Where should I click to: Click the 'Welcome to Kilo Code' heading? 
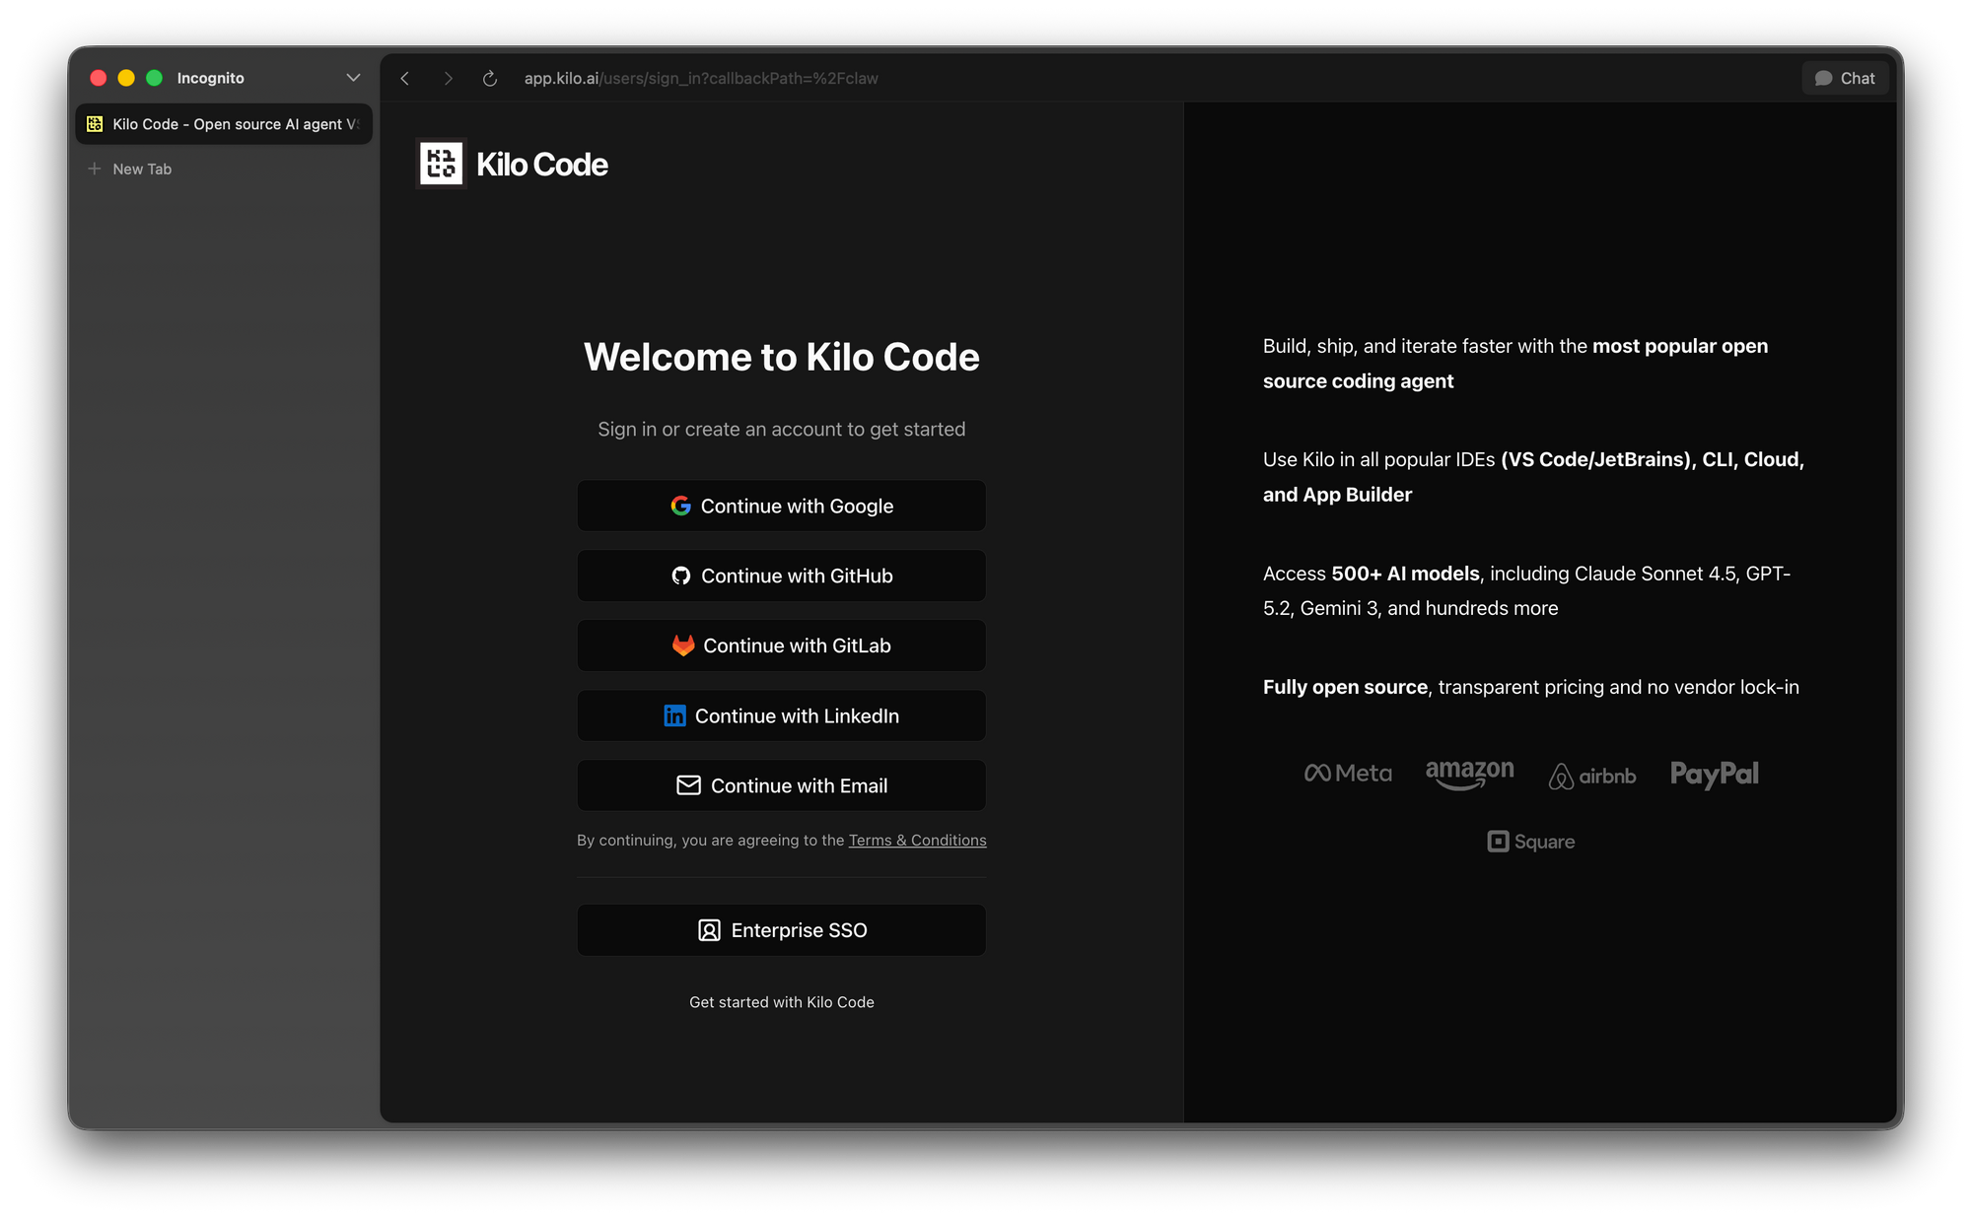[782, 357]
